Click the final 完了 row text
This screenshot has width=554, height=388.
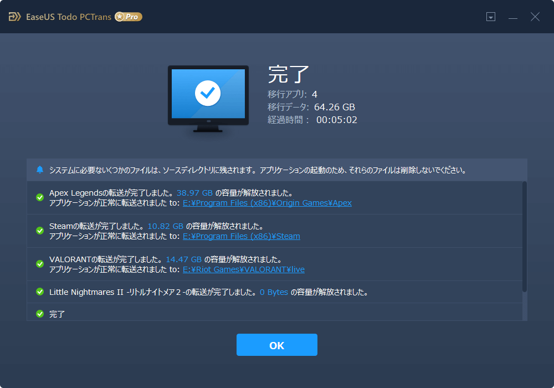click(x=57, y=314)
